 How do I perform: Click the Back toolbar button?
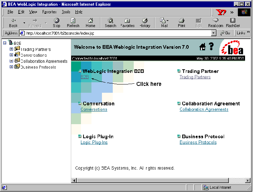(13, 23)
